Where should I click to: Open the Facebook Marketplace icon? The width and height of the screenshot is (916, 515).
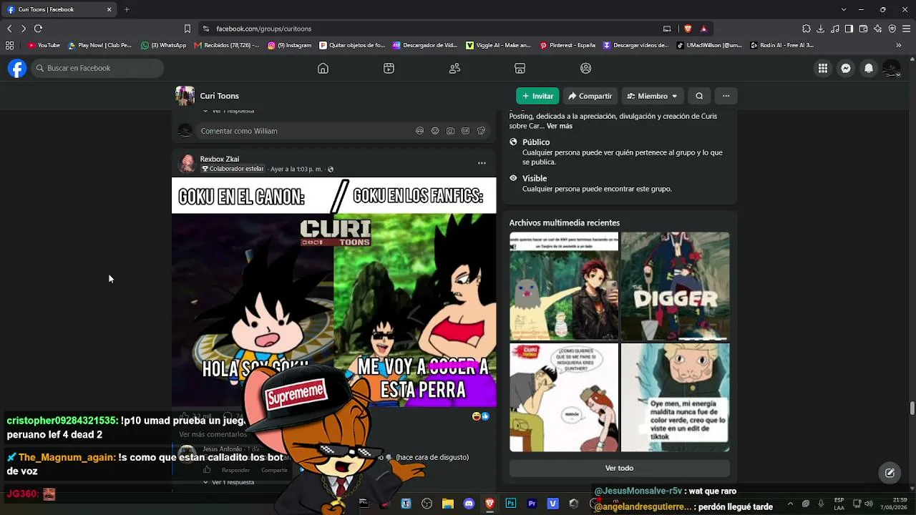pyautogui.click(x=520, y=68)
